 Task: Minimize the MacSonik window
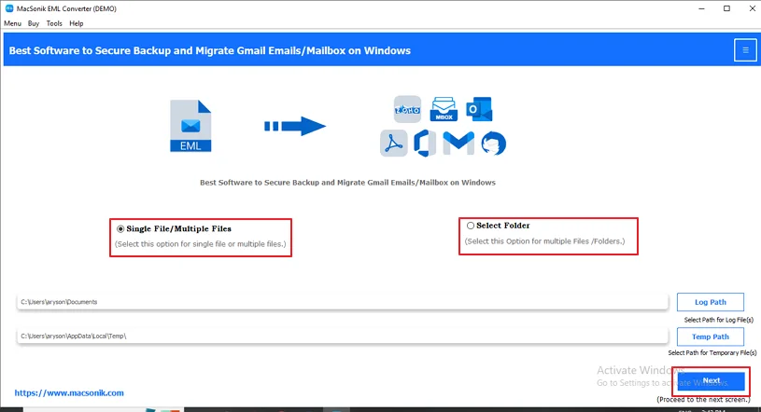click(x=702, y=8)
